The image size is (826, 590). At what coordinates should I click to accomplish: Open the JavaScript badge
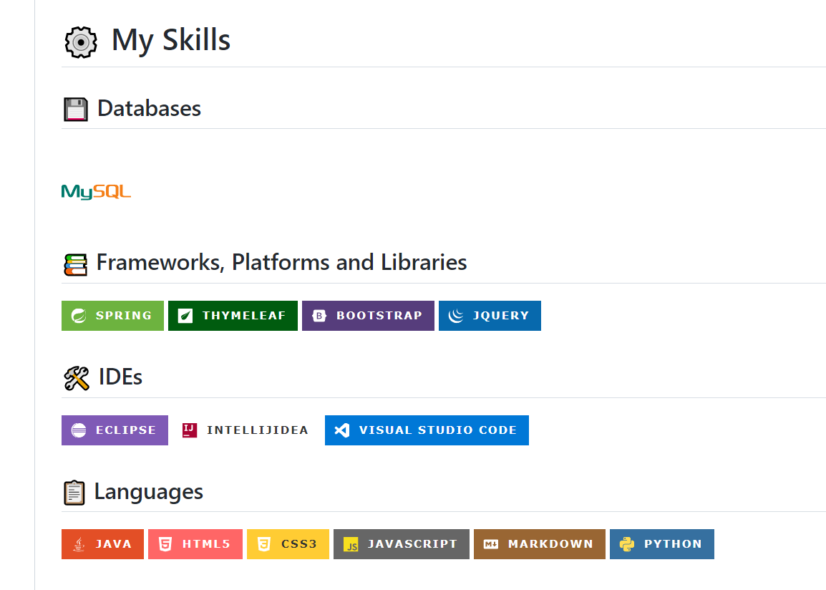401,544
